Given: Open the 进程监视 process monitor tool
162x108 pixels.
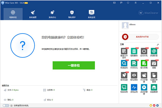Looking at the screenshot, I should [134, 87].
